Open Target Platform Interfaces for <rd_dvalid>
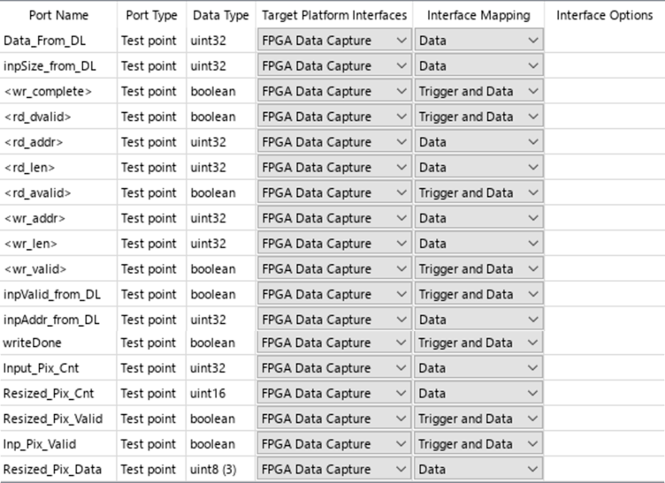This screenshot has width=665, height=483. coord(333,117)
